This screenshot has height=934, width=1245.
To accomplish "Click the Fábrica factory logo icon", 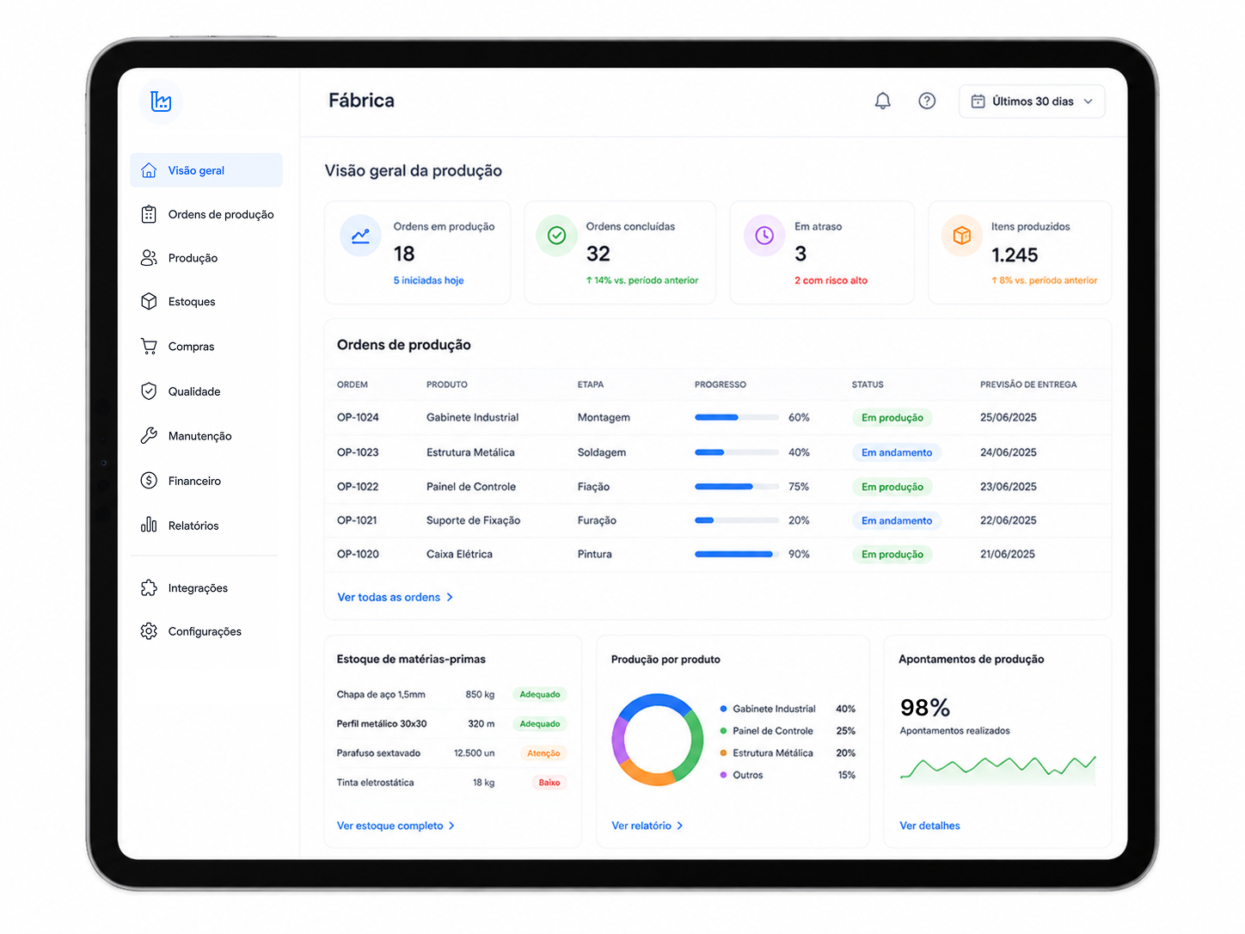I will pyautogui.click(x=161, y=101).
